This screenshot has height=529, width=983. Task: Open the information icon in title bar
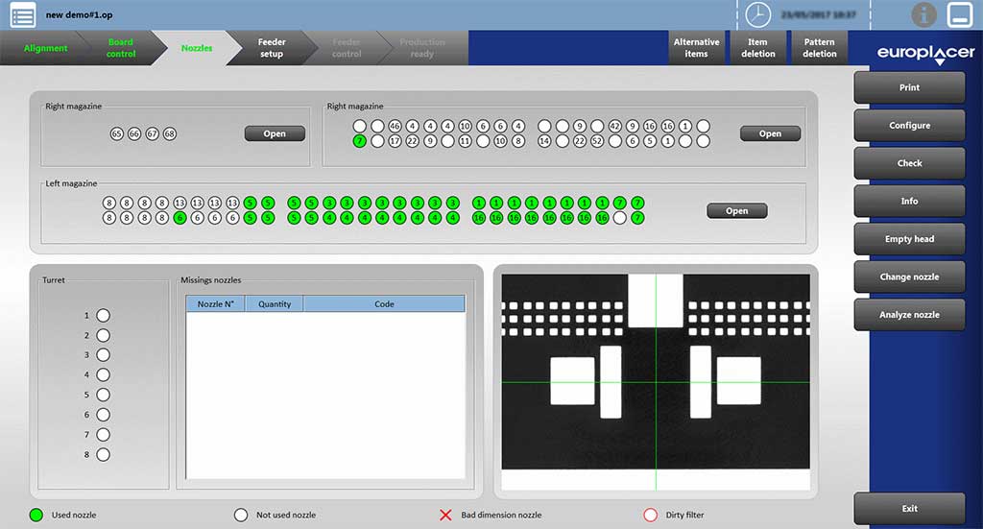924,14
